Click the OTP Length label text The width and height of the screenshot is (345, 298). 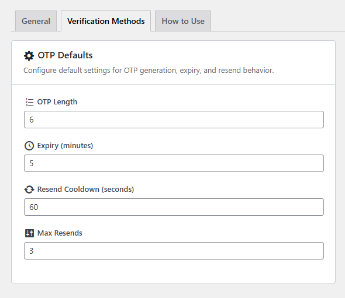[x=57, y=102]
